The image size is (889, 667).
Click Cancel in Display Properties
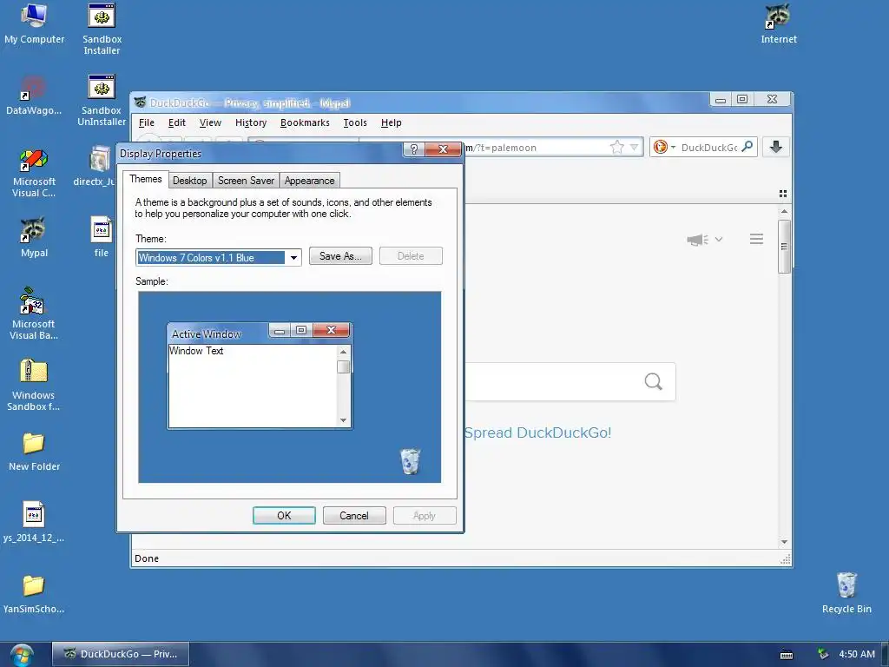354,516
